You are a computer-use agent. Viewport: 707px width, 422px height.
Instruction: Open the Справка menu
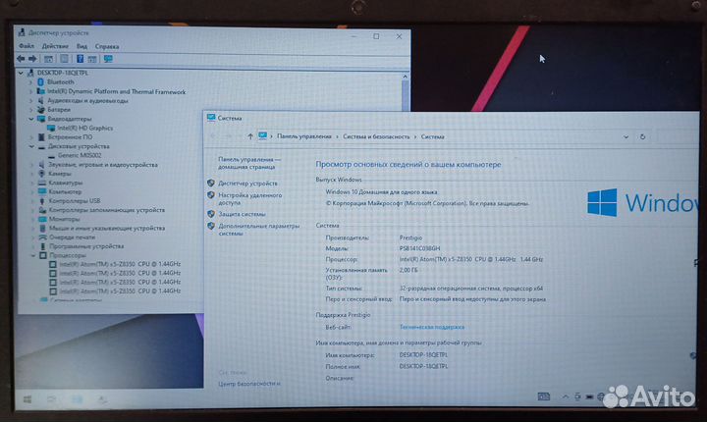[108, 46]
